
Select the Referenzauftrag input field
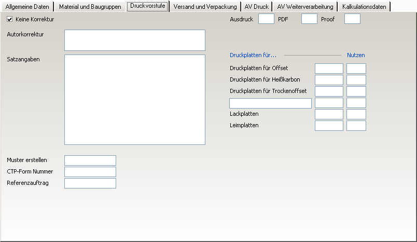click(x=90, y=183)
